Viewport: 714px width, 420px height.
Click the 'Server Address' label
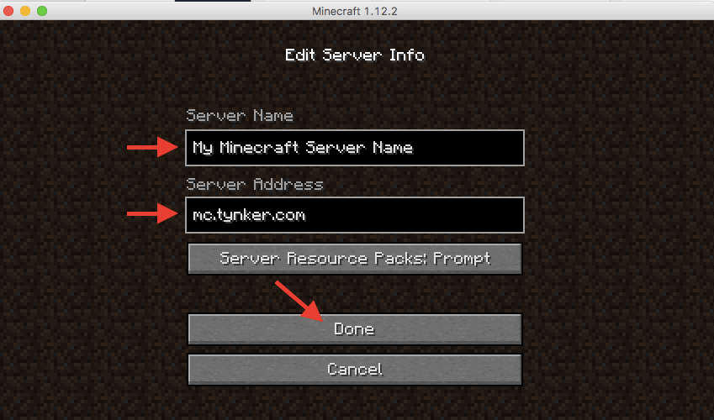(x=255, y=184)
